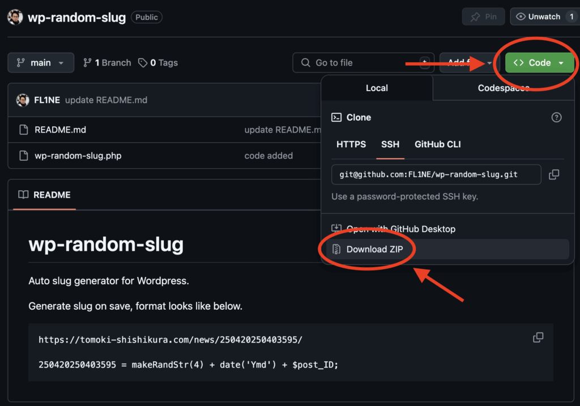Screen dimensions: 580x406
Task: Collapse the green Code dropdown button
Action: [539, 63]
